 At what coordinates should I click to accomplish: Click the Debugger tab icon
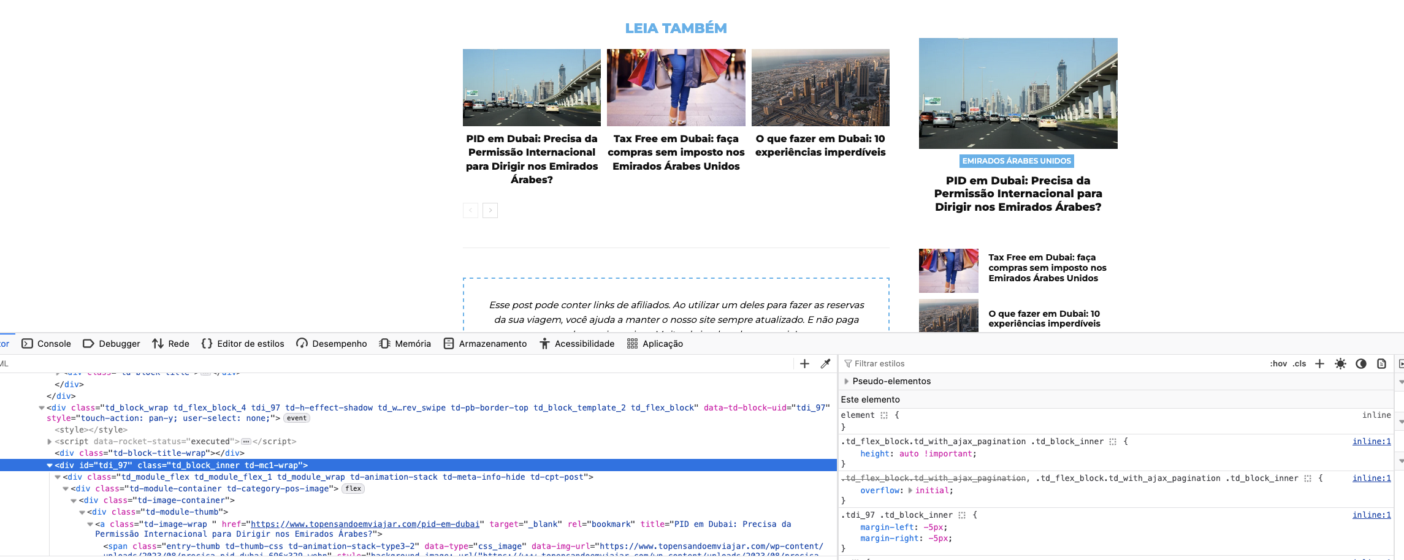pyautogui.click(x=88, y=344)
